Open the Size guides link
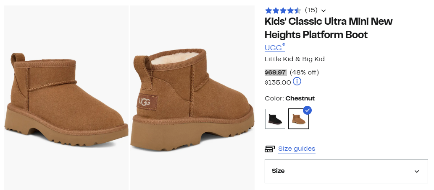 pyautogui.click(x=297, y=149)
